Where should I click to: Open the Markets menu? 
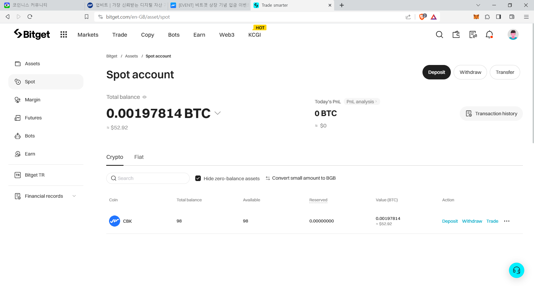88,35
